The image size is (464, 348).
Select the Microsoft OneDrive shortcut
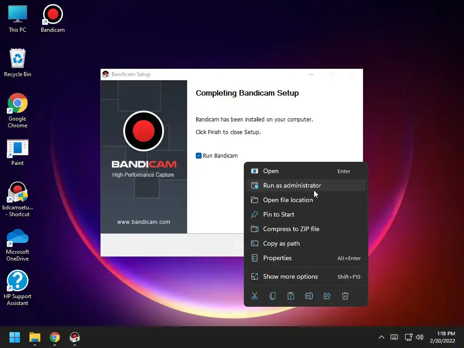point(18,245)
